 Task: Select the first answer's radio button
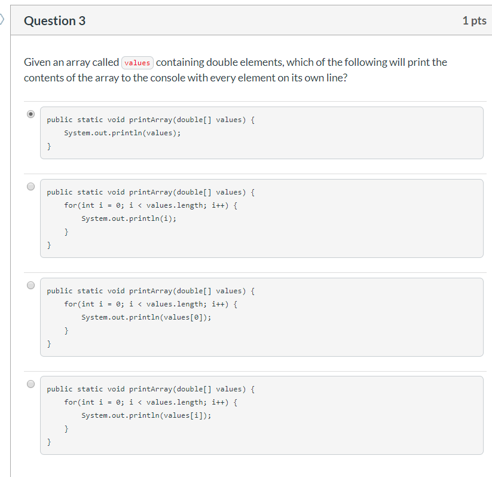click(30, 114)
